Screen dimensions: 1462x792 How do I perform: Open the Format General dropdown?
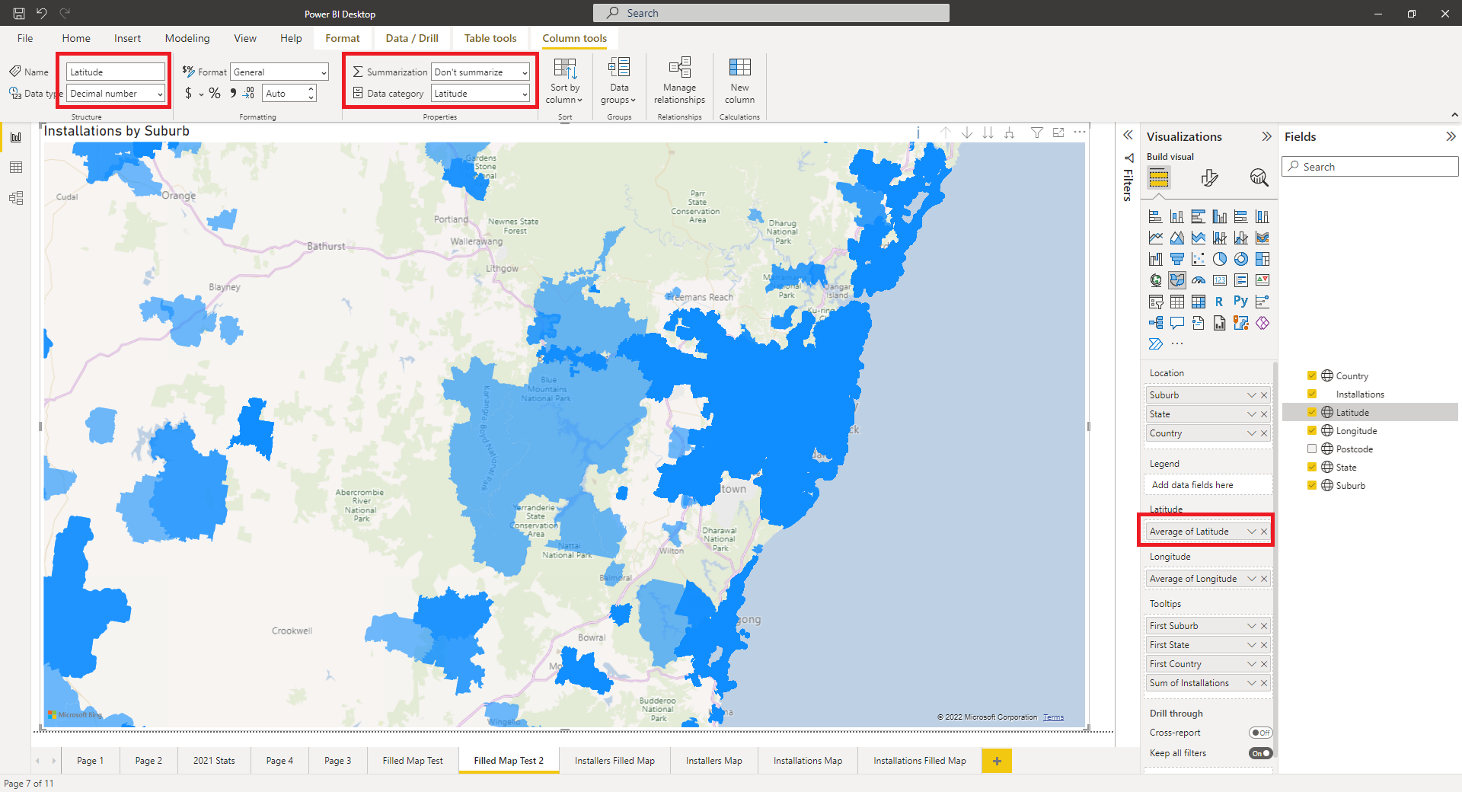tap(279, 72)
